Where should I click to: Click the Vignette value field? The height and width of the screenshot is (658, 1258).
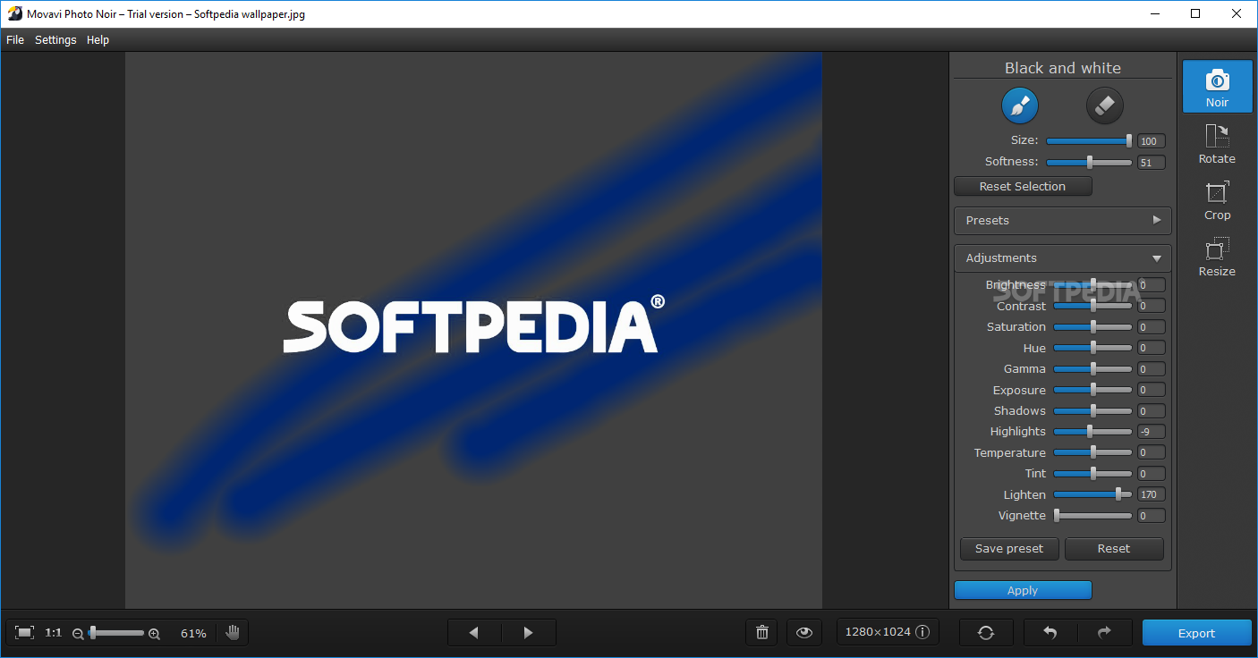click(1151, 516)
